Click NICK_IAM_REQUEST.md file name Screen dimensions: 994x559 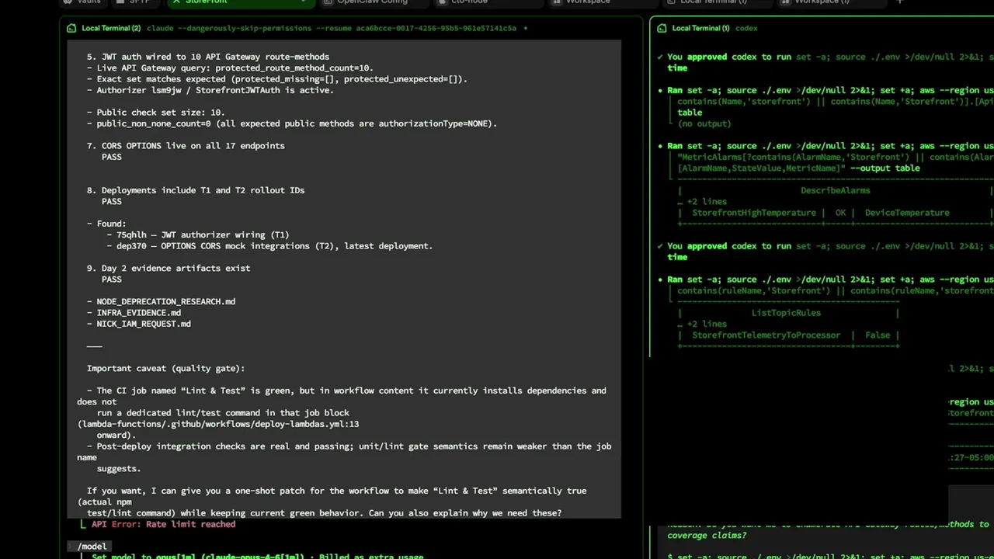pyautogui.click(x=144, y=324)
